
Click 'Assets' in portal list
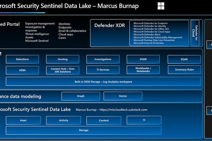[x=29, y=37]
